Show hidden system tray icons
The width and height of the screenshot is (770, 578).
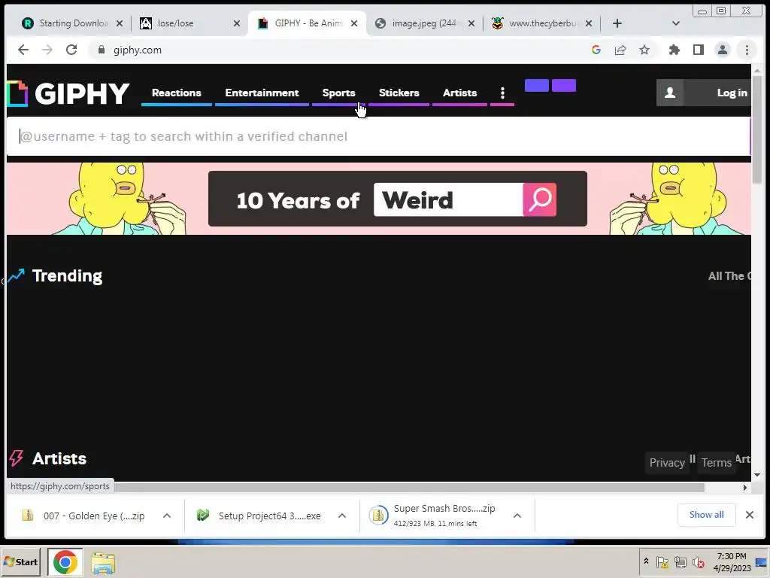pyautogui.click(x=646, y=561)
